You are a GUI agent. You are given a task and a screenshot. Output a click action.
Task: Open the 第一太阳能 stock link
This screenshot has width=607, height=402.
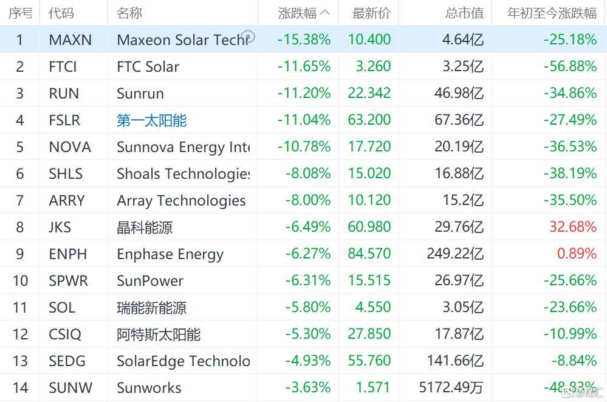152,120
